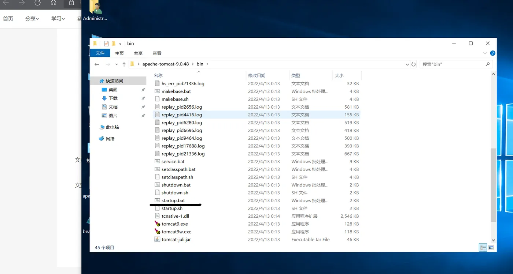Click the new folder quick access icon
Screen dimensions: 513x274
click(x=114, y=44)
